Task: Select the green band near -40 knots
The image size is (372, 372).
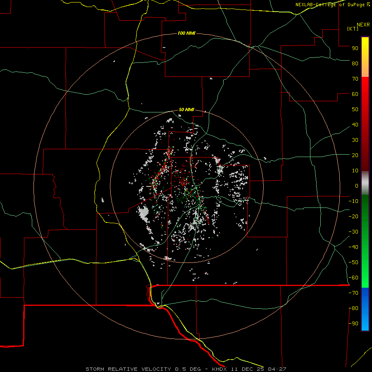Action: (x=365, y=247)
